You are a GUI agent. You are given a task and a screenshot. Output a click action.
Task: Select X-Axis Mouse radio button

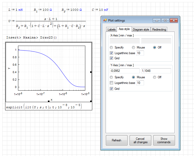133,47
